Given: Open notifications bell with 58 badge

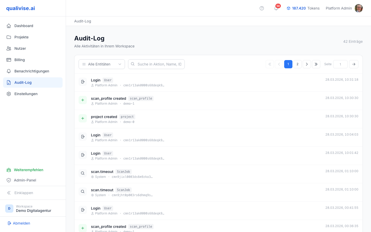Looking at the screenshot, I should [276, 8].
